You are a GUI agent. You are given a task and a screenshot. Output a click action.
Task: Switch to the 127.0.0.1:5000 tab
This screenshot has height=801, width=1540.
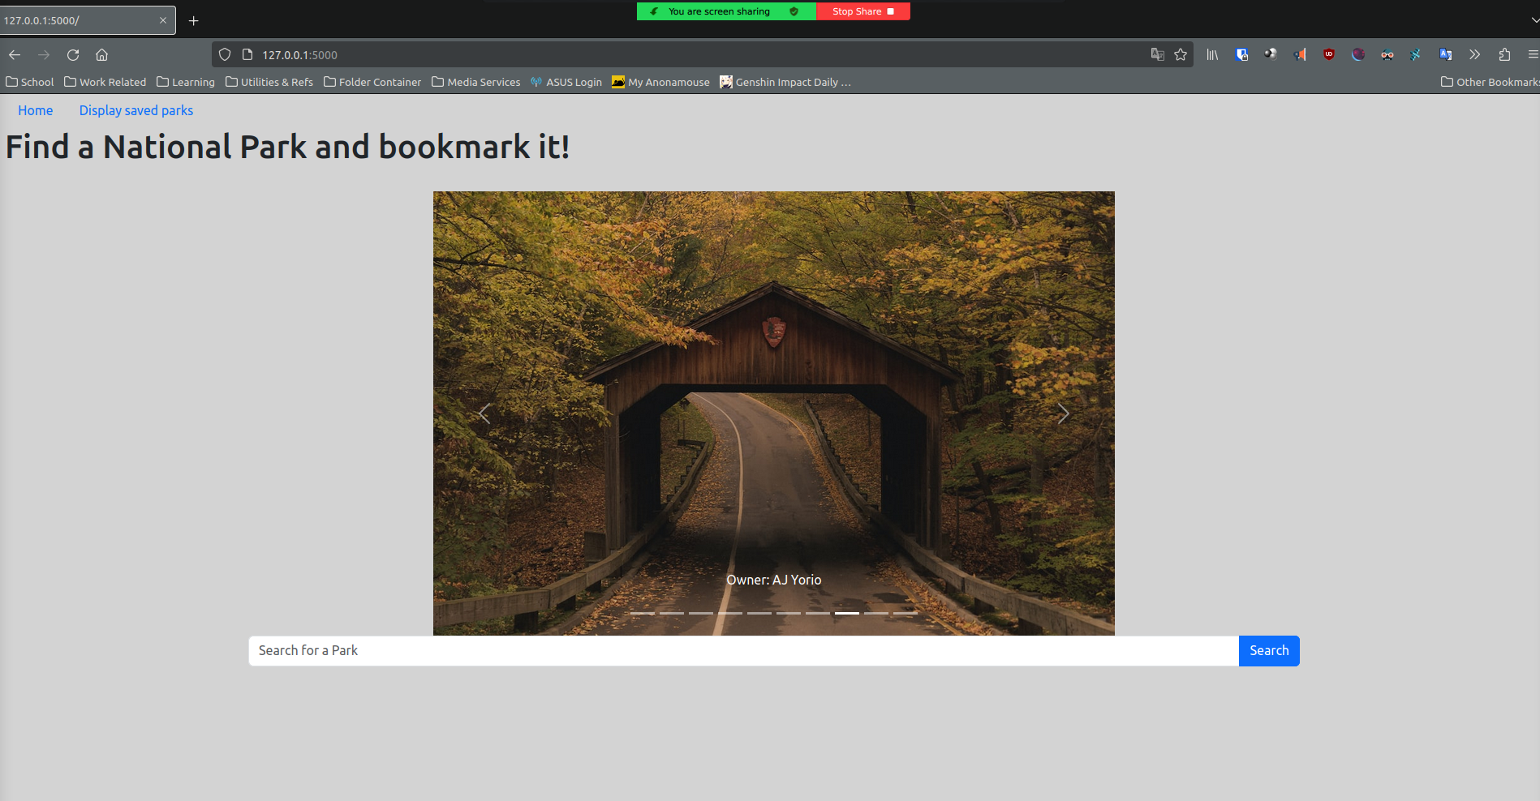81,20
